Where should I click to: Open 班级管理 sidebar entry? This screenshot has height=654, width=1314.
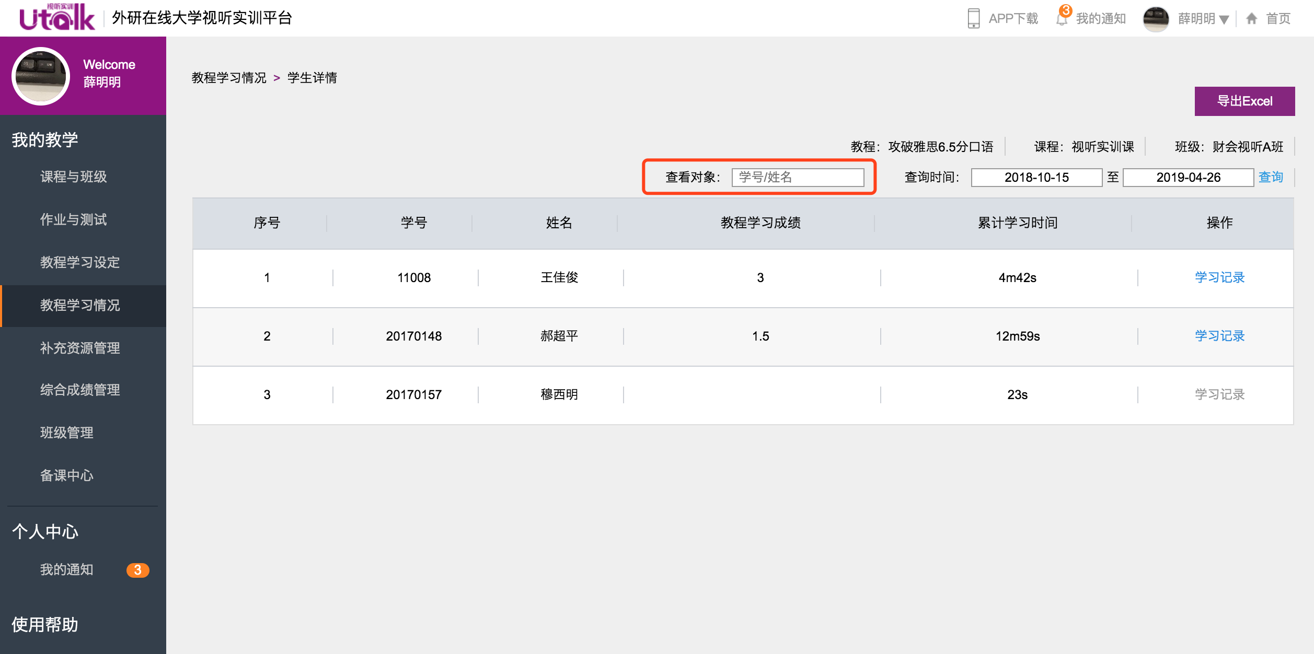point(67,433)
